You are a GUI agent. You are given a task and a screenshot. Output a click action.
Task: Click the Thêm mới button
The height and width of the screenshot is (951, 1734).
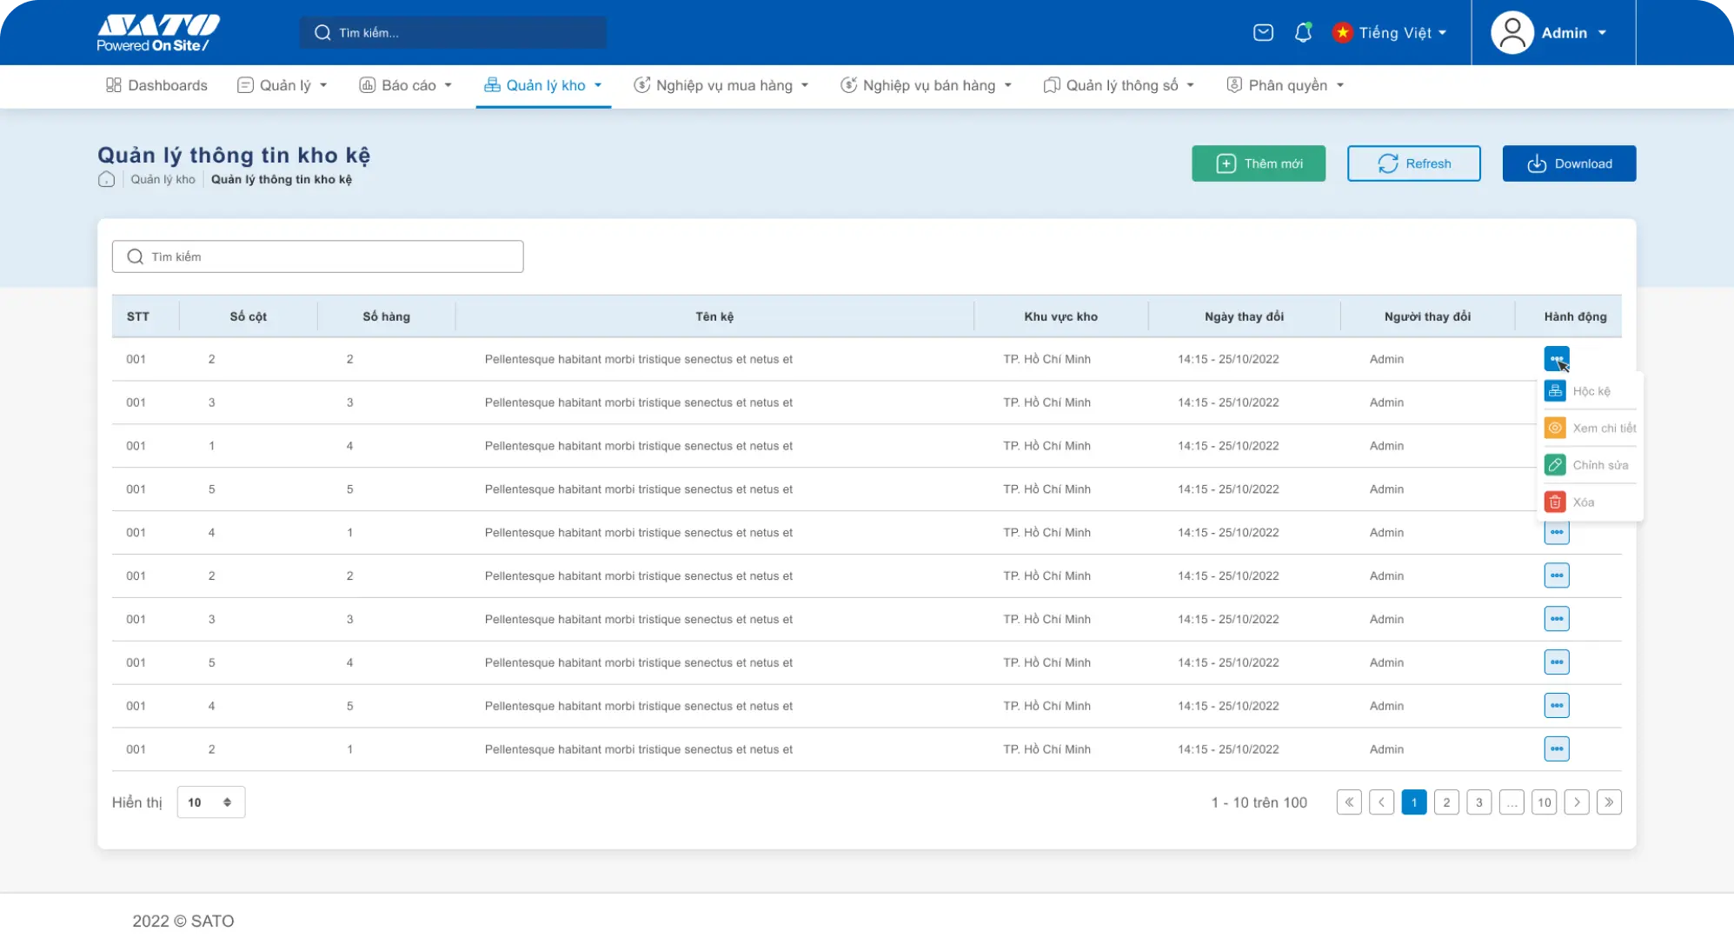(1259, 163)
